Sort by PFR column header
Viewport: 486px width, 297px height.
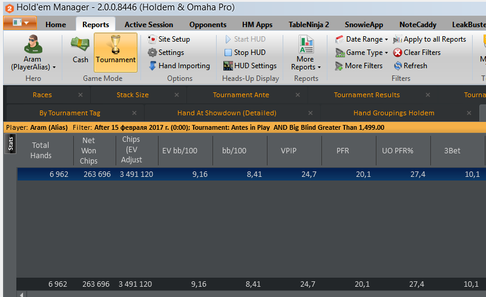pyautogui.click(x=343, y=150)
